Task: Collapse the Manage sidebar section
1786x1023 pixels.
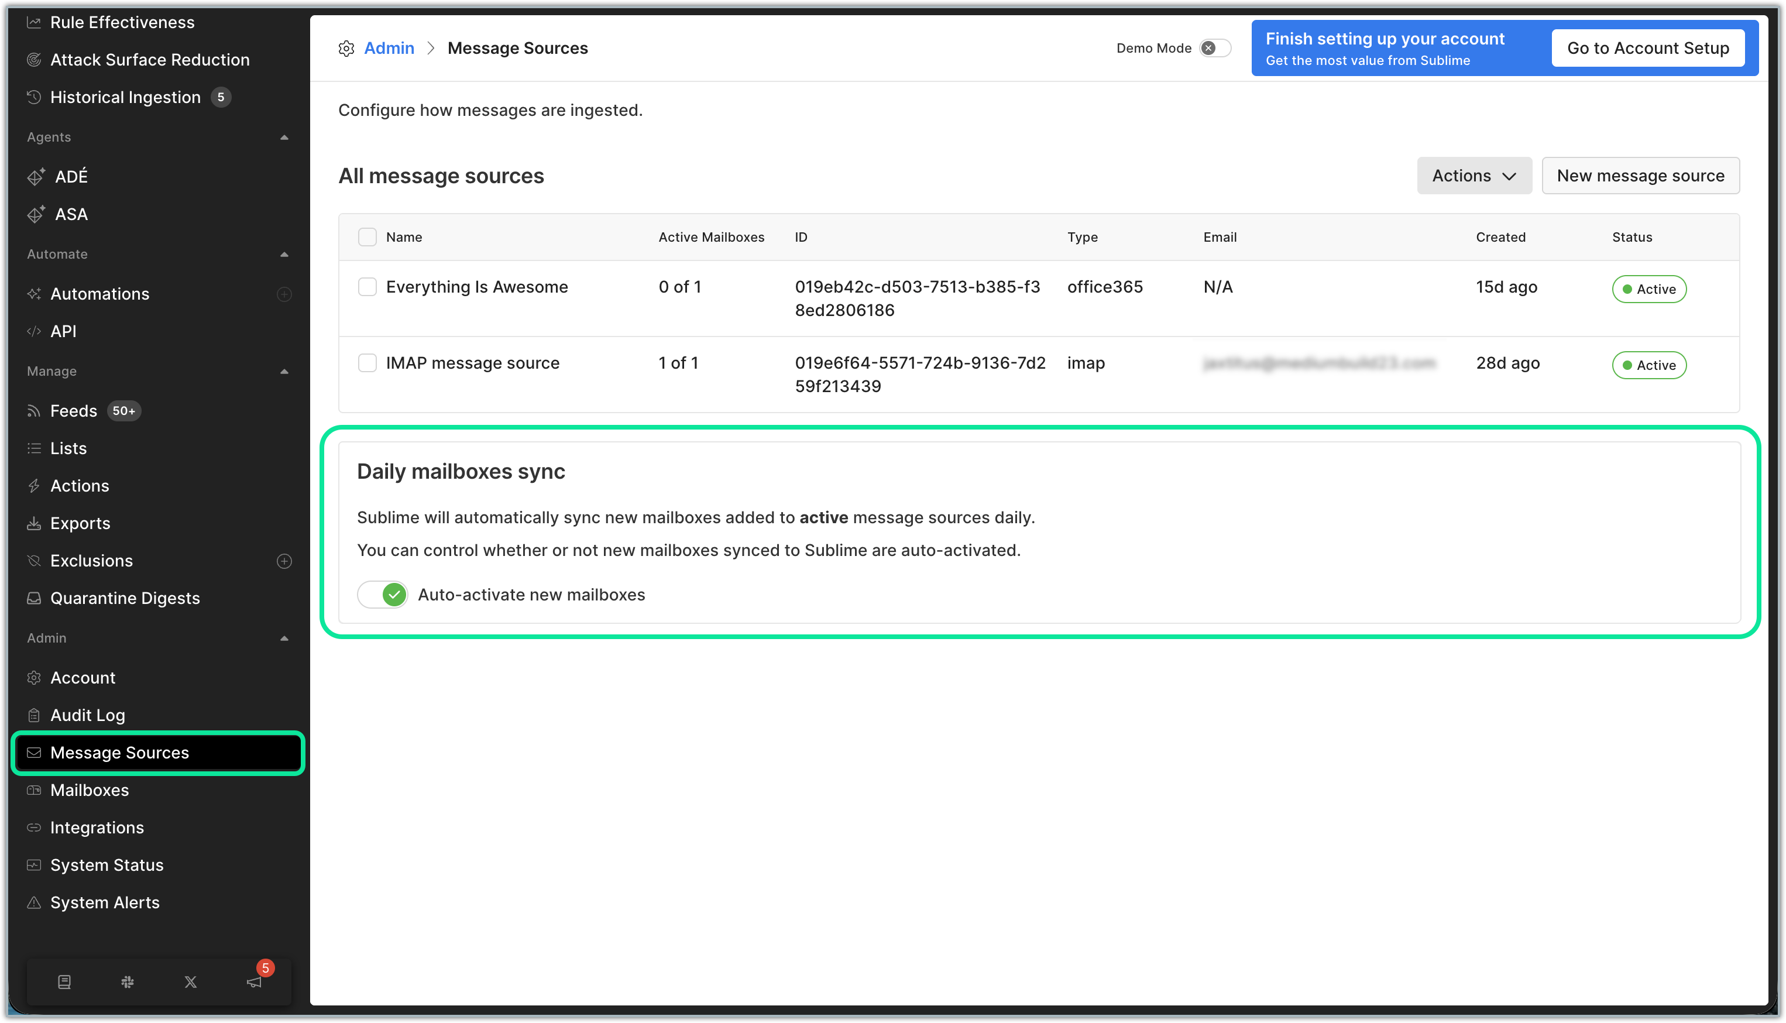Action: pyautogui.click(x=284, y=371)
